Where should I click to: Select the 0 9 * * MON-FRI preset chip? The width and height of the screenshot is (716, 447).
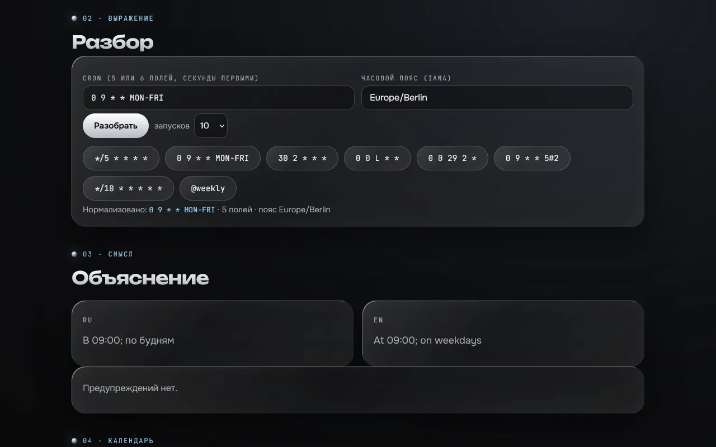pyautogui.click(x=213, y=158)
